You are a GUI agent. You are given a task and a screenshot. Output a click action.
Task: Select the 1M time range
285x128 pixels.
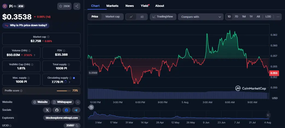[244, 17]
